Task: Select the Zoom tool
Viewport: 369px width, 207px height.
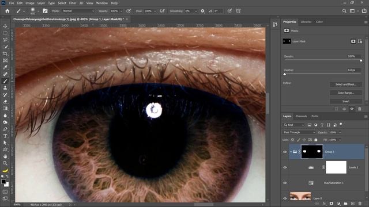Action: point(5,163)
